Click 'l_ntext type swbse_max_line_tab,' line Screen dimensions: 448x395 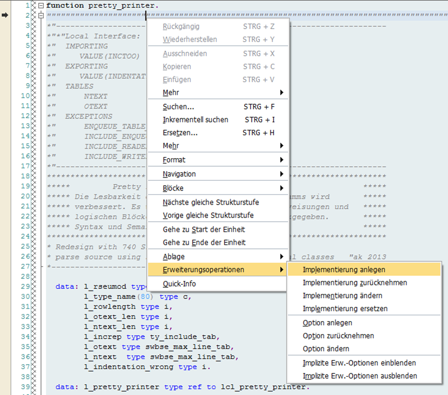point(161,357)
